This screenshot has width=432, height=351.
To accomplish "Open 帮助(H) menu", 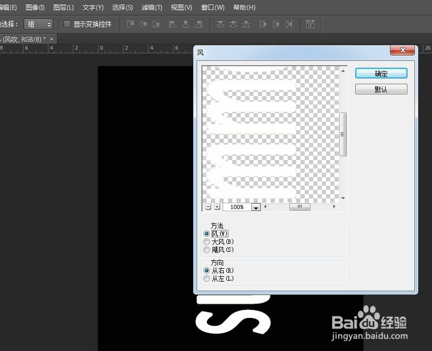I will pos(244,7).
